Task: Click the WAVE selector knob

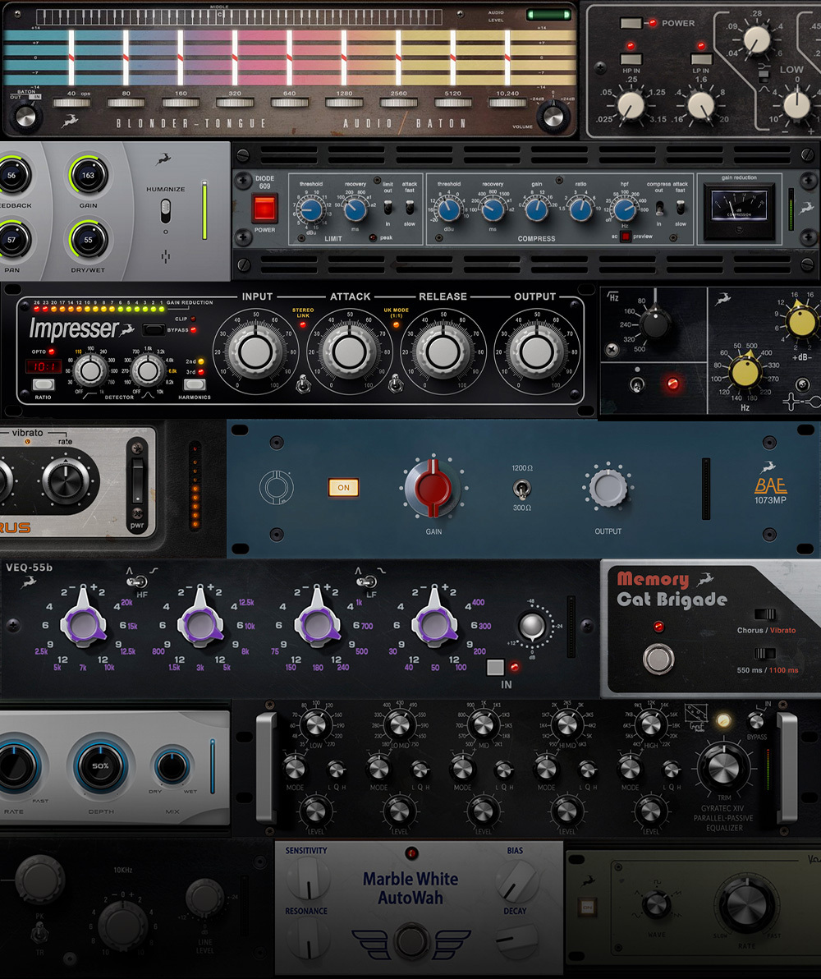Action: click(x=655, y=905)
